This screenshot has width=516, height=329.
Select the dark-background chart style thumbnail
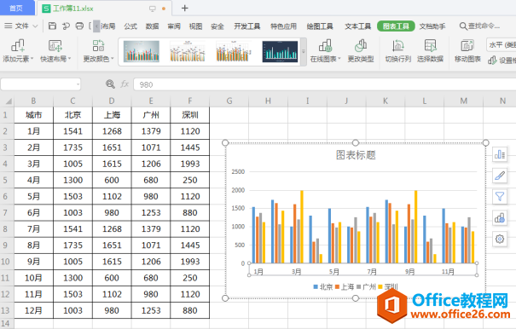point(280,51)
